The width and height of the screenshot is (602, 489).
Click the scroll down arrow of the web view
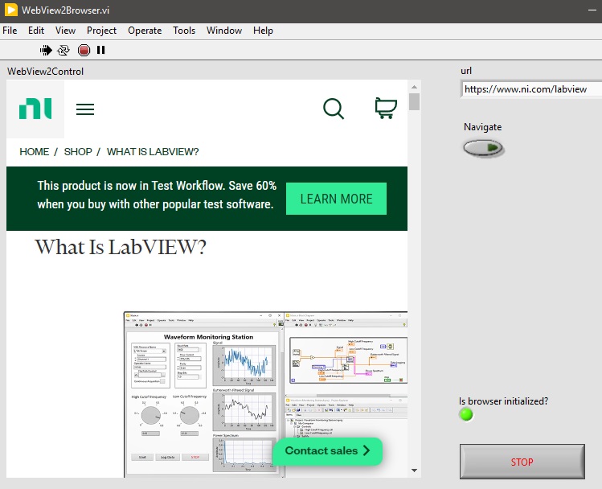414,471
